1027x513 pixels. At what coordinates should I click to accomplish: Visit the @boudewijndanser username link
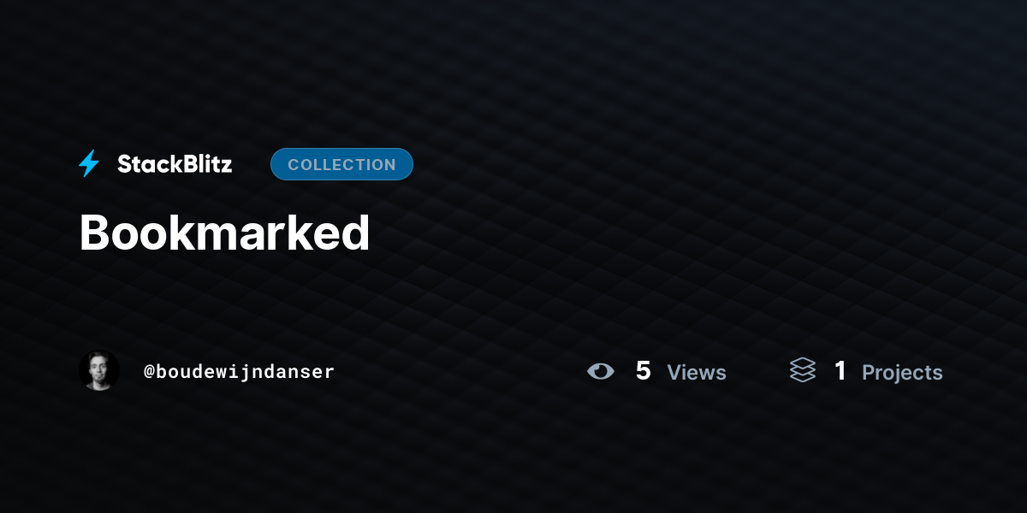tap(239, 372)
